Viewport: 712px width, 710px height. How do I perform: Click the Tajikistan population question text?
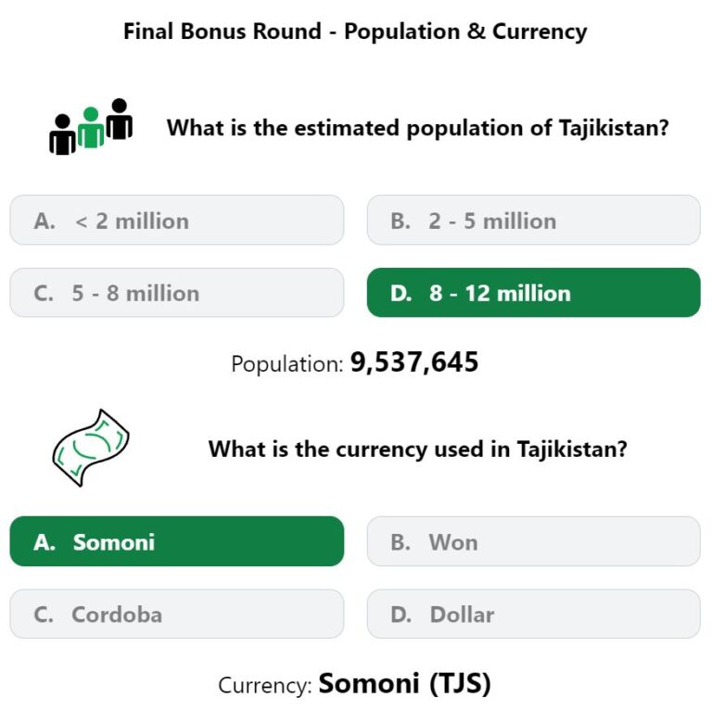[x=417, y=128]
